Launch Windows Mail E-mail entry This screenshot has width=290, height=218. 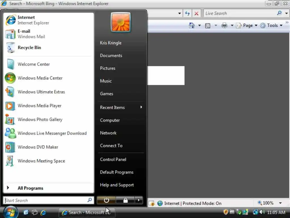point(48,34)
